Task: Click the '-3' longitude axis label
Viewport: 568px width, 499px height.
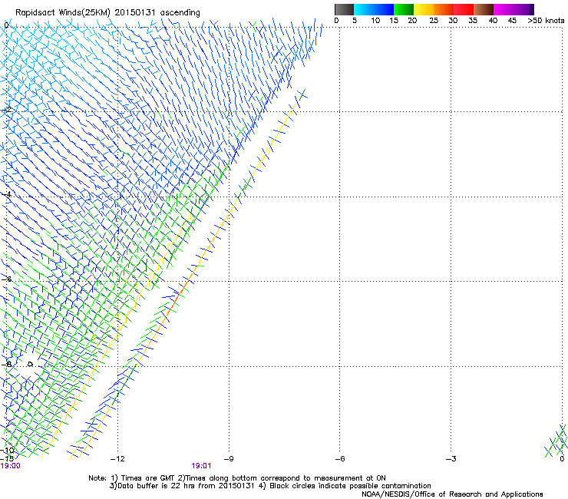Action: (451, 459)
